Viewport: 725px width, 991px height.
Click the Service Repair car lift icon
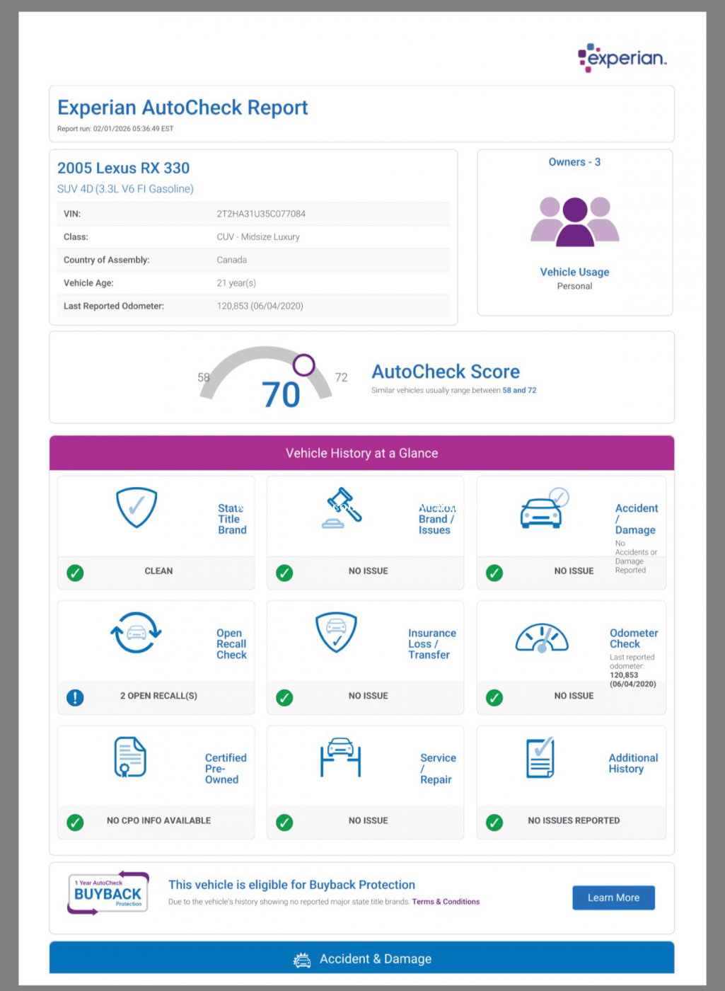tap(340, 757)
